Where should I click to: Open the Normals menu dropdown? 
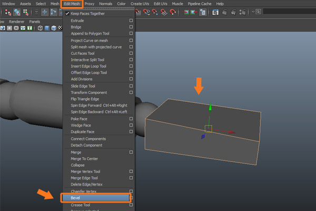(x=105, y=4)
